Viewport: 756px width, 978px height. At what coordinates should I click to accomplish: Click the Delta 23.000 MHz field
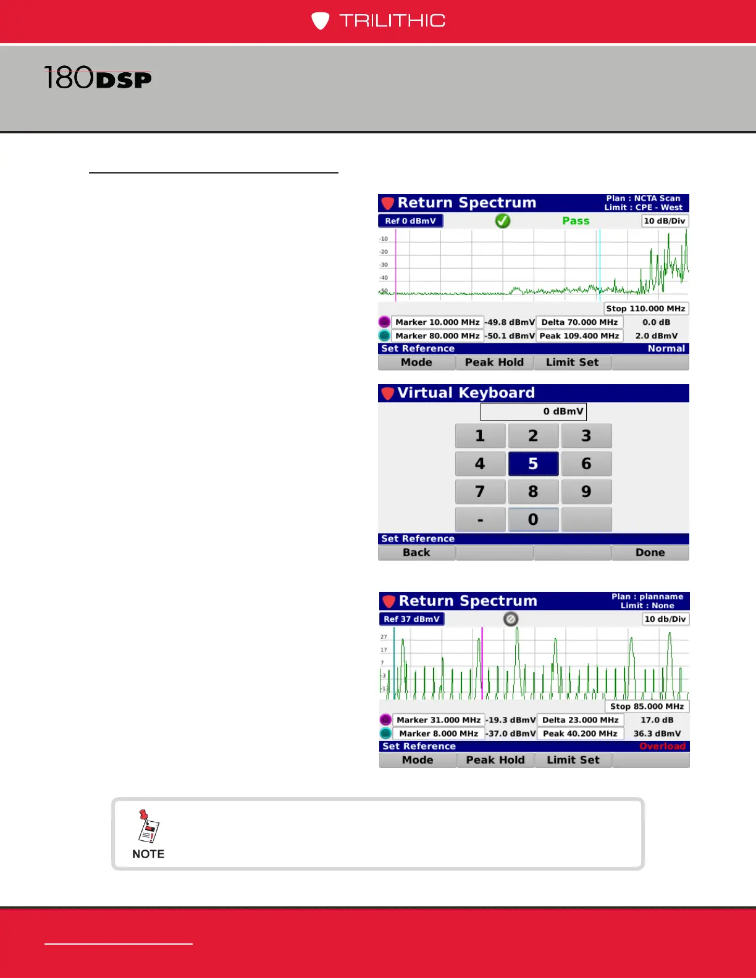[x=581, y=719]
